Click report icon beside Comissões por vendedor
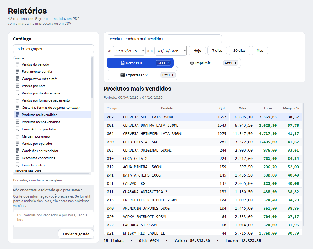313x249 pixels. pyautogui.click(x=17, y=151)
